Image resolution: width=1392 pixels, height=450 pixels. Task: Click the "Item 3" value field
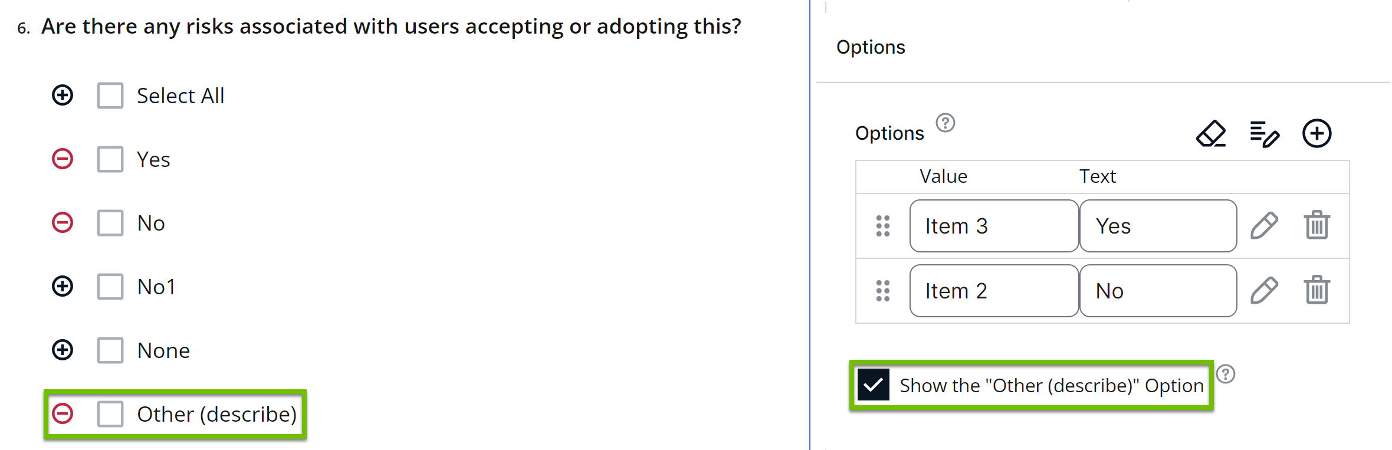click(x=993, y=226)
